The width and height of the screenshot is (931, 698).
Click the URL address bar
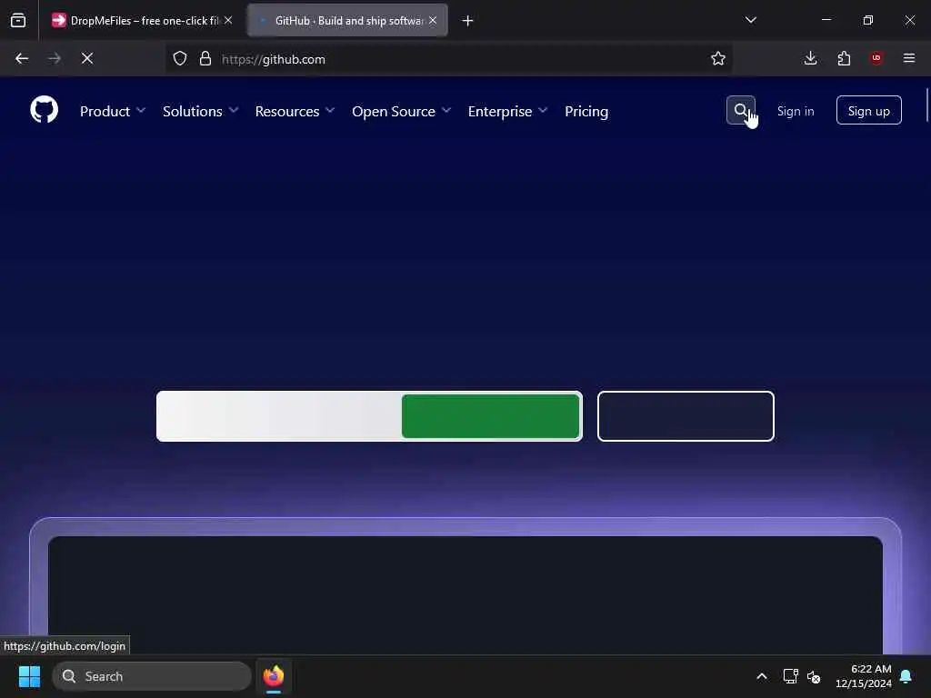pyautogui.click(x=448, y=59)
